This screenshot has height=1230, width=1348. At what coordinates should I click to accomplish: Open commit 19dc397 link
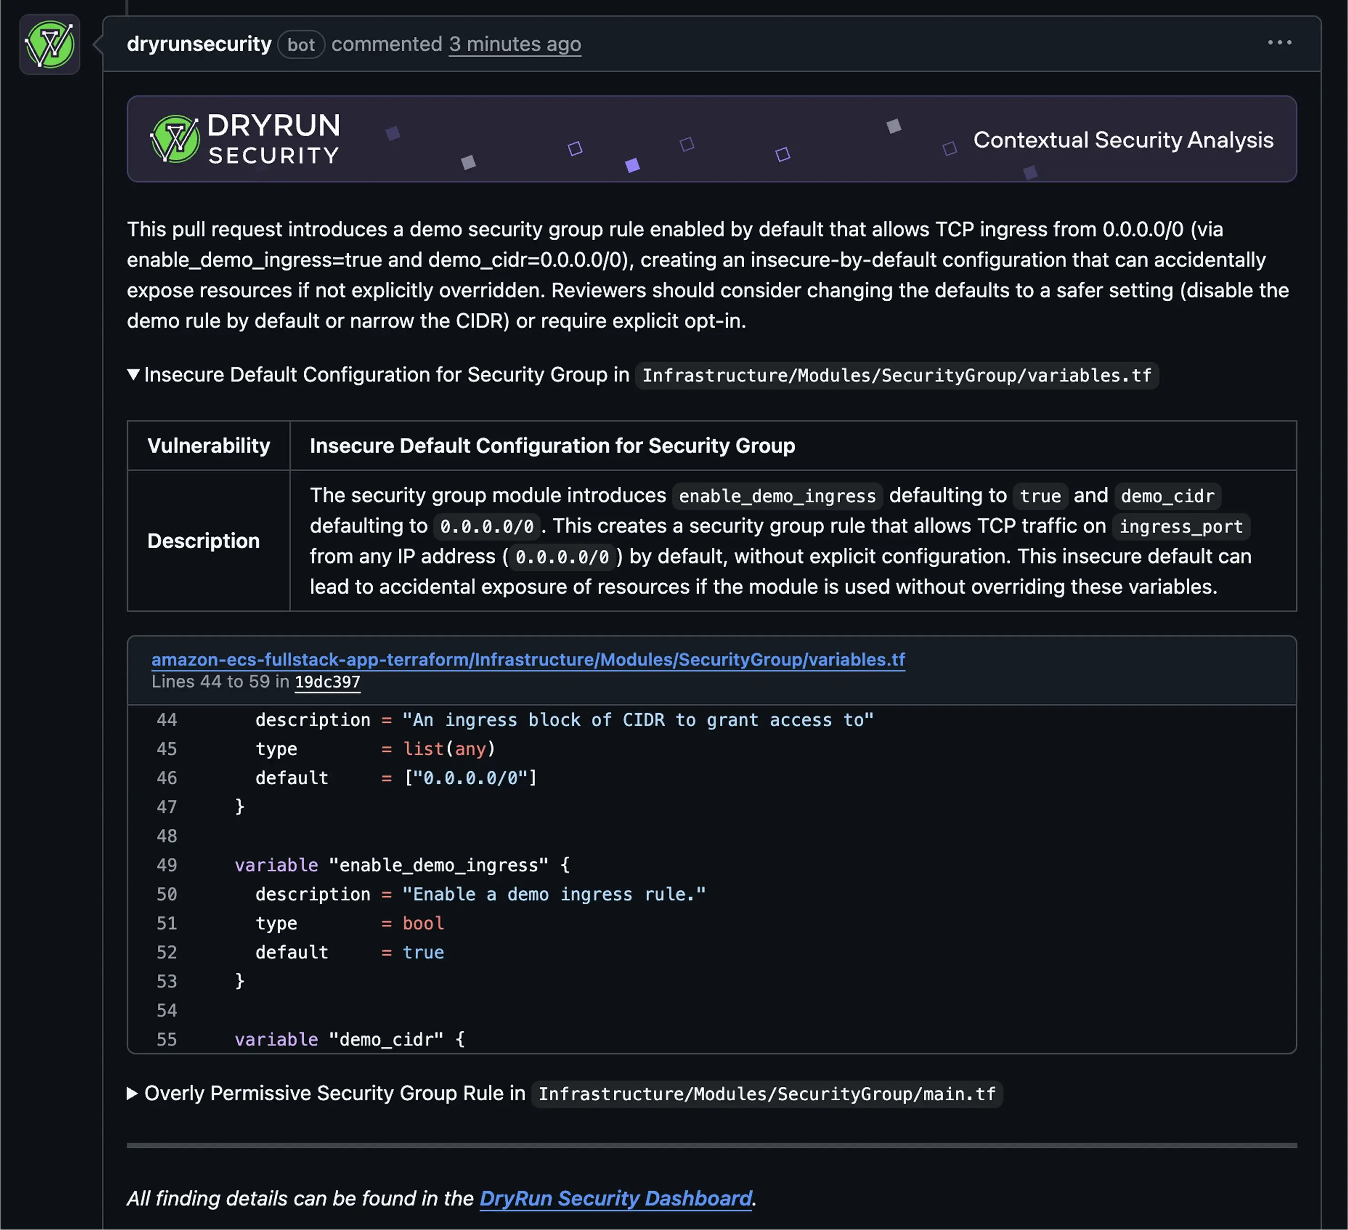pos(327,681)
